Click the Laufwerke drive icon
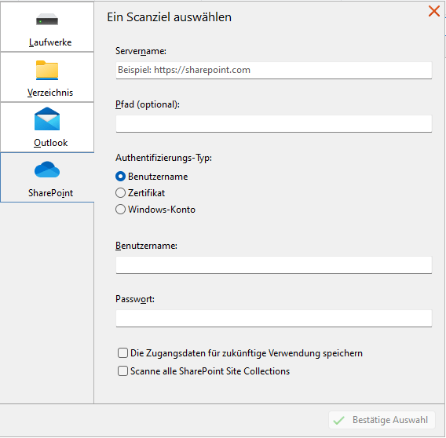The image size is (446, 438). (47, 20)
